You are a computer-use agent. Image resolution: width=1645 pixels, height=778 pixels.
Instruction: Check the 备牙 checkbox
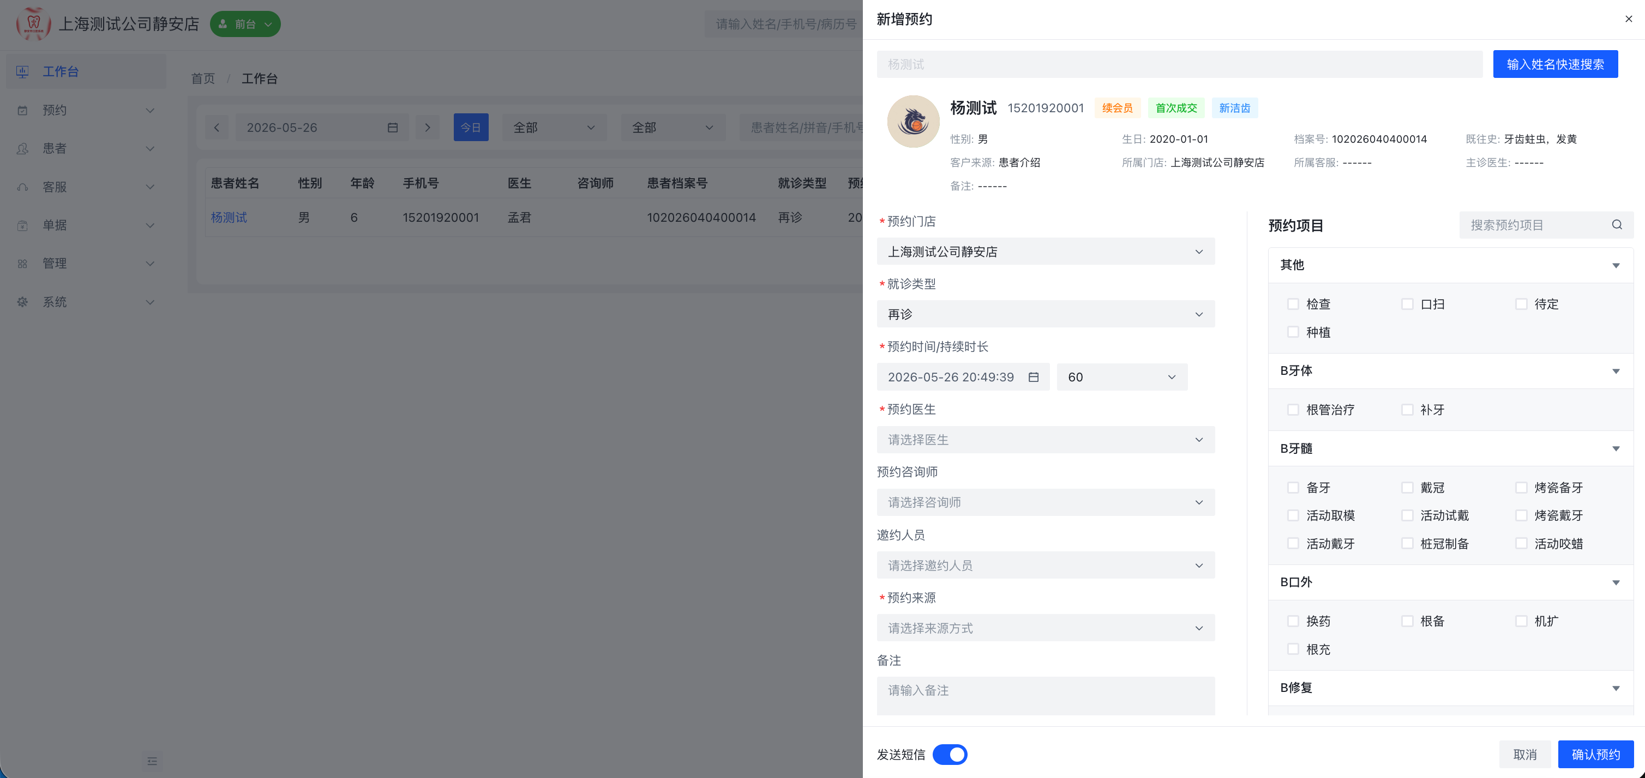(1293, 487)
